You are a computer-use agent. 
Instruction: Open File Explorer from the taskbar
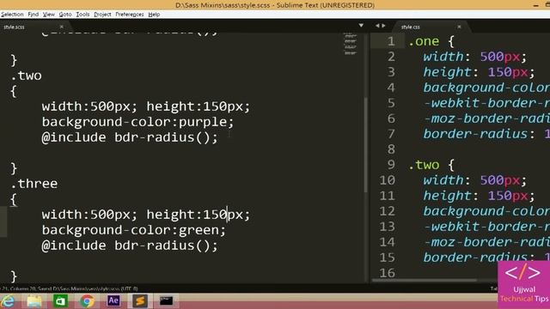click(x=34, y=301)
